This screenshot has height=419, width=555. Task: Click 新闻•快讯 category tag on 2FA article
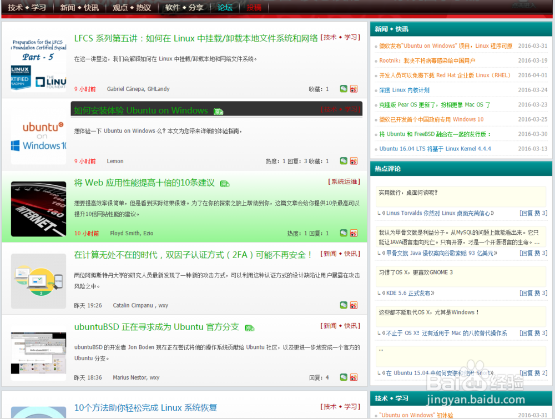340,254
